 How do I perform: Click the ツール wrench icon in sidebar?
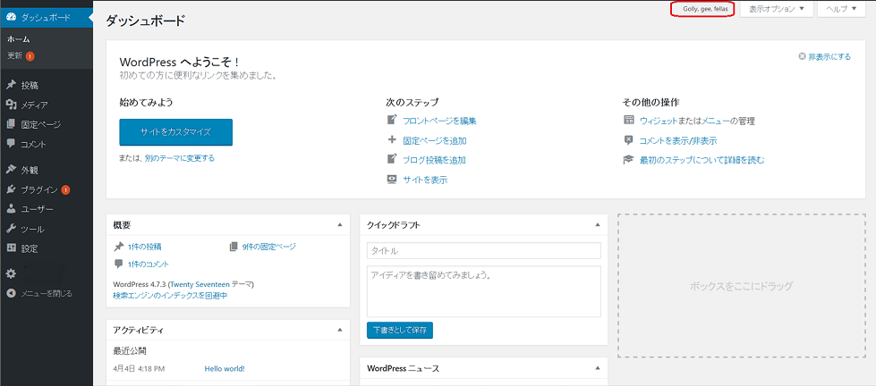[11, 229]
